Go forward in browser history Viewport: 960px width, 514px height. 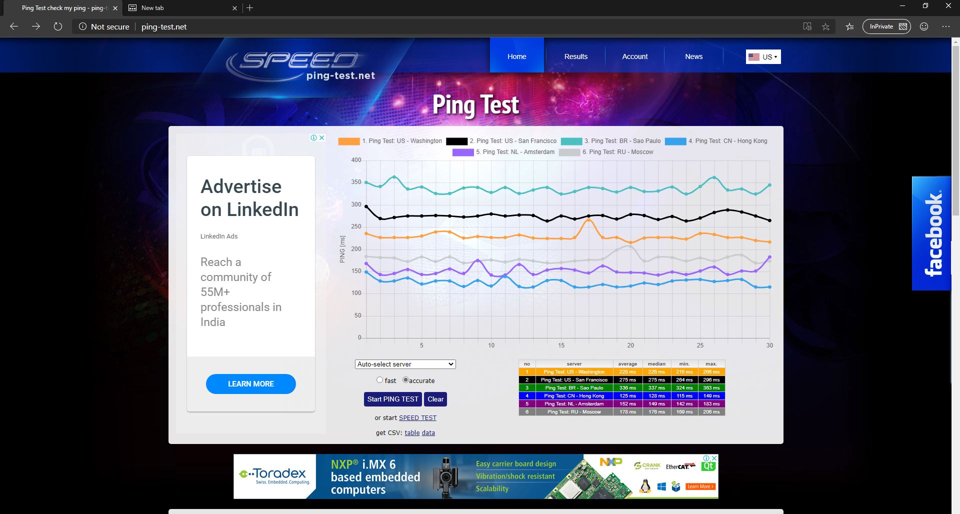tap(36, 26)
